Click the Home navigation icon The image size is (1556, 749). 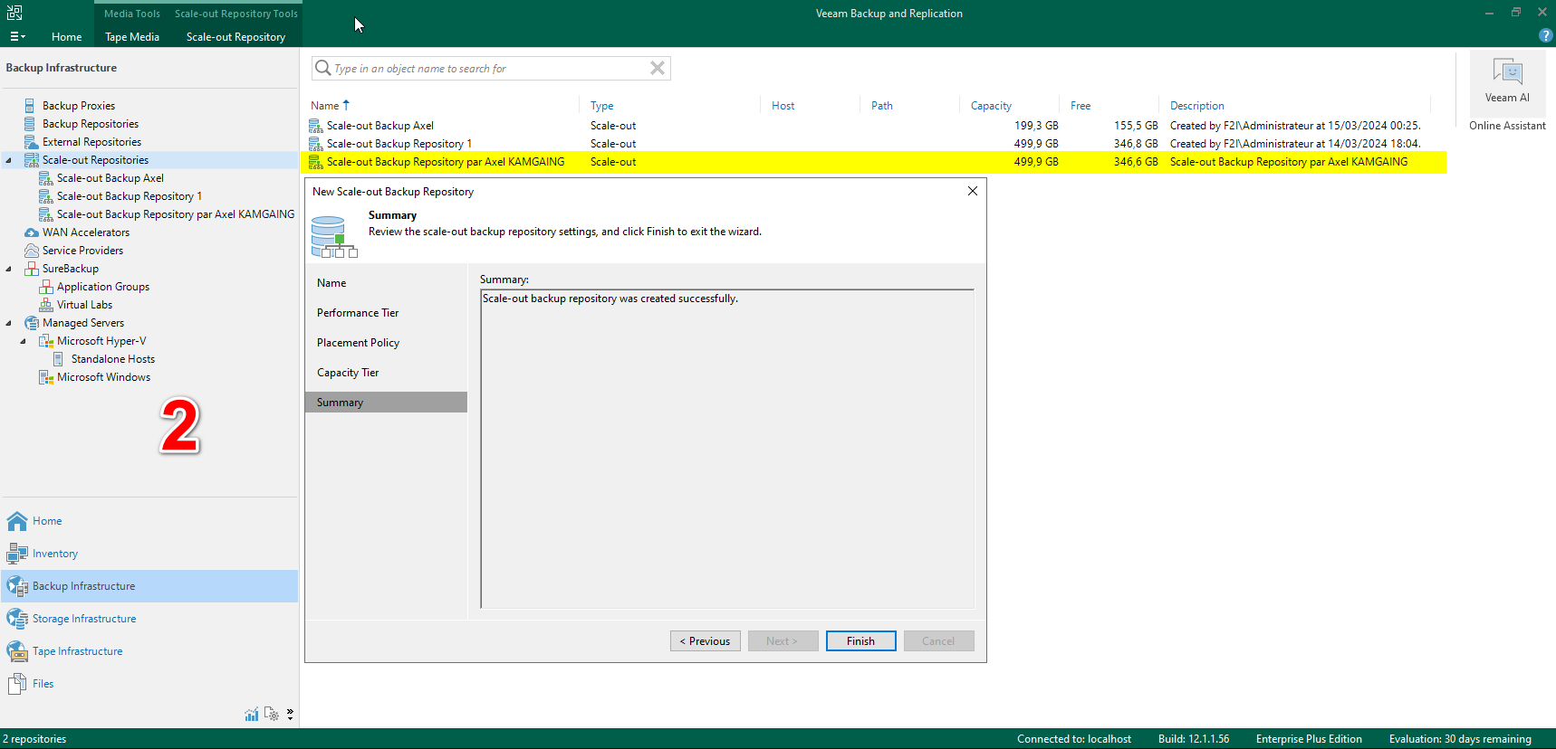click(17, 521)
